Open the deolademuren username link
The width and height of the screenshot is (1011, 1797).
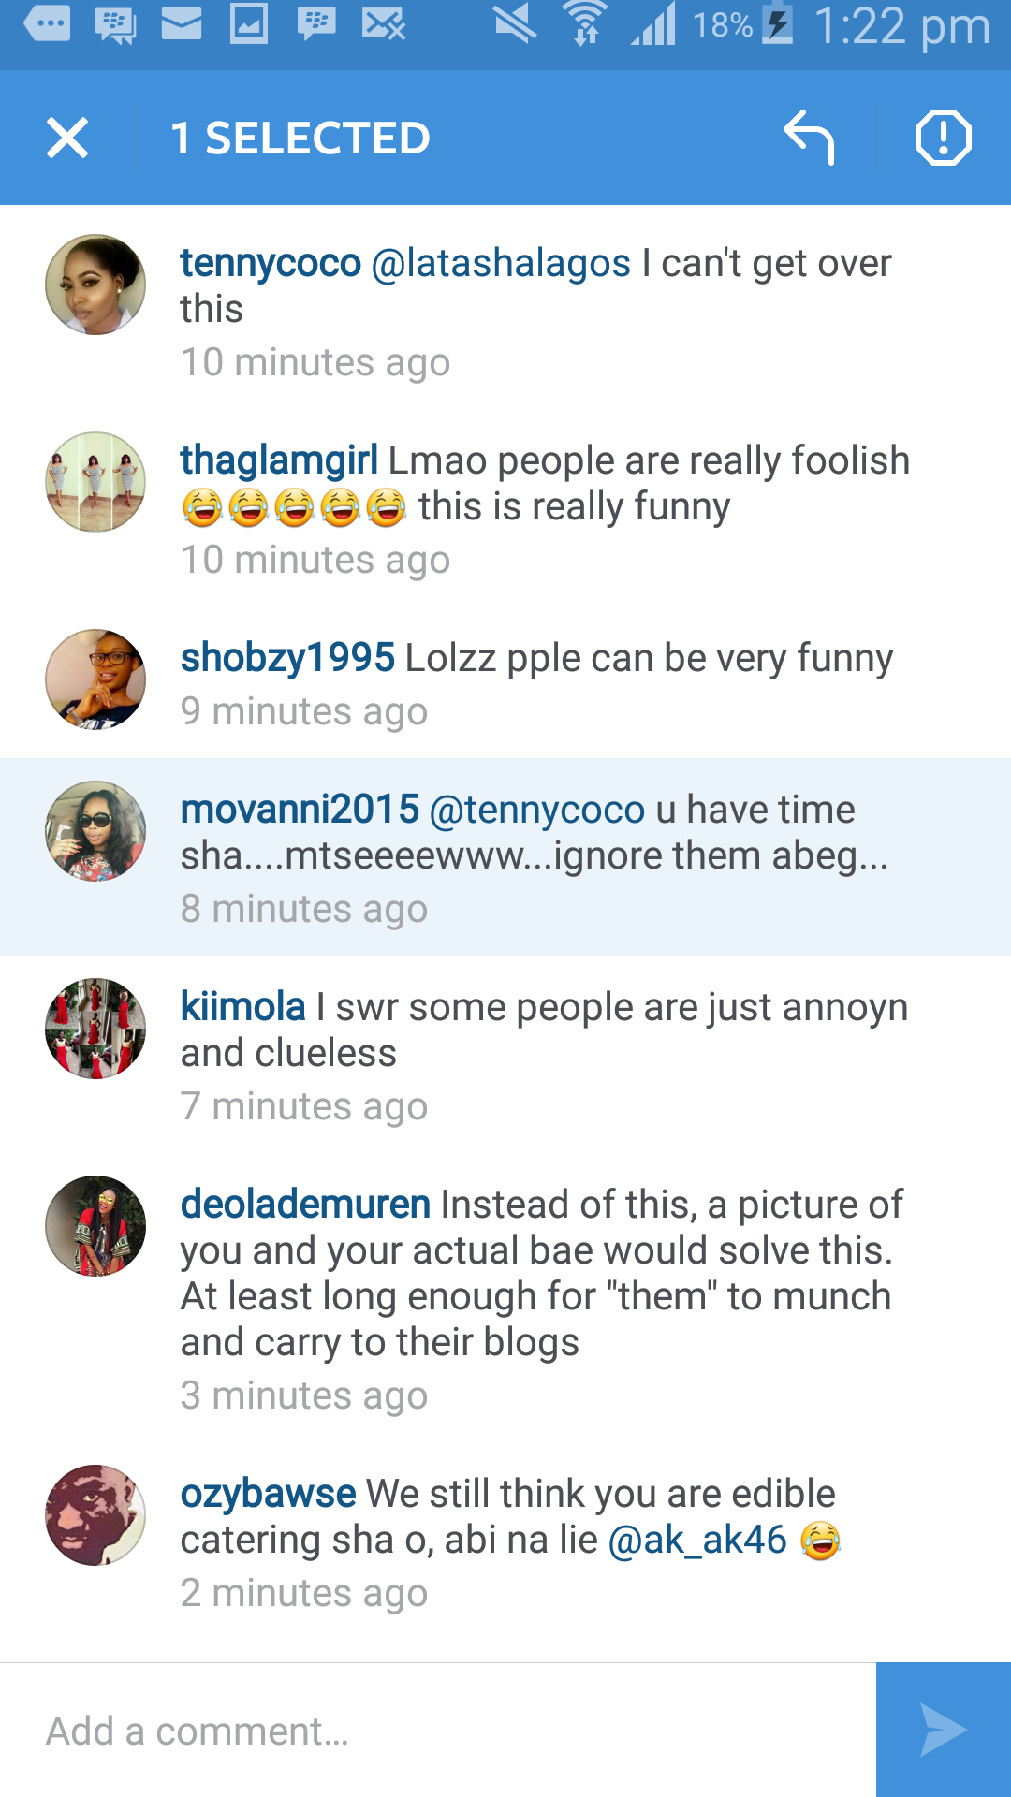(x=305, y=1205)
